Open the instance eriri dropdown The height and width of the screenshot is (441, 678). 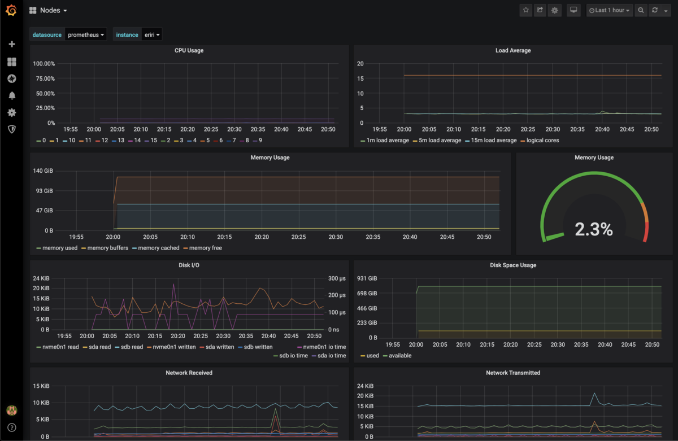(x=152, y=35)
